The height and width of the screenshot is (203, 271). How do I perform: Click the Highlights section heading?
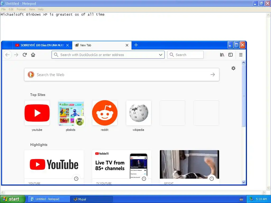pos(39,145)
